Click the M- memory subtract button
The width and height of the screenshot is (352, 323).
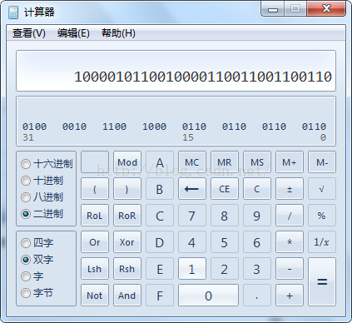322,162
